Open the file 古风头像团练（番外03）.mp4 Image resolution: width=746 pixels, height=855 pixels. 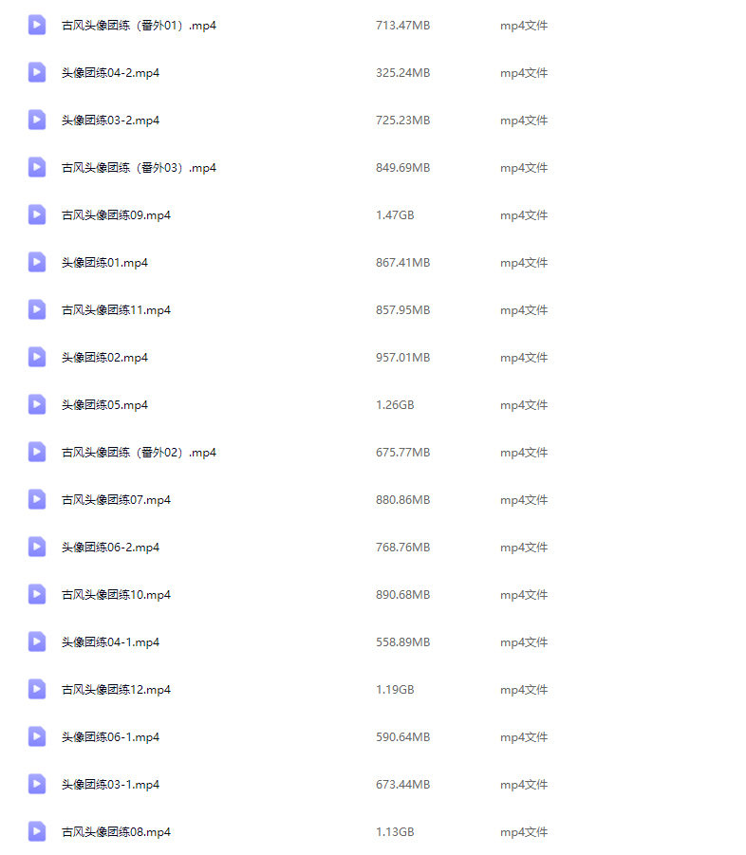139,167
